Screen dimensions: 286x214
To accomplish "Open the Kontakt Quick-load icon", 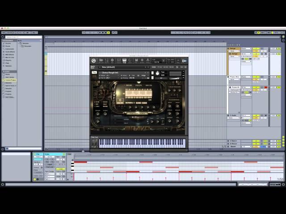I will click(x=130, y=61).
